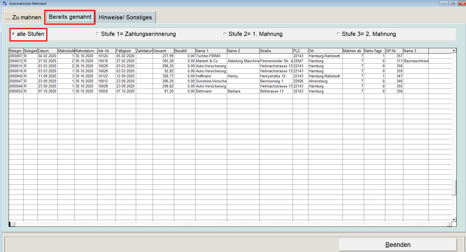Click the 'Henny' Name 2 cell
The height and width of the screenshot is (252, 466).
pyautogui.click(x=243, y=76)
